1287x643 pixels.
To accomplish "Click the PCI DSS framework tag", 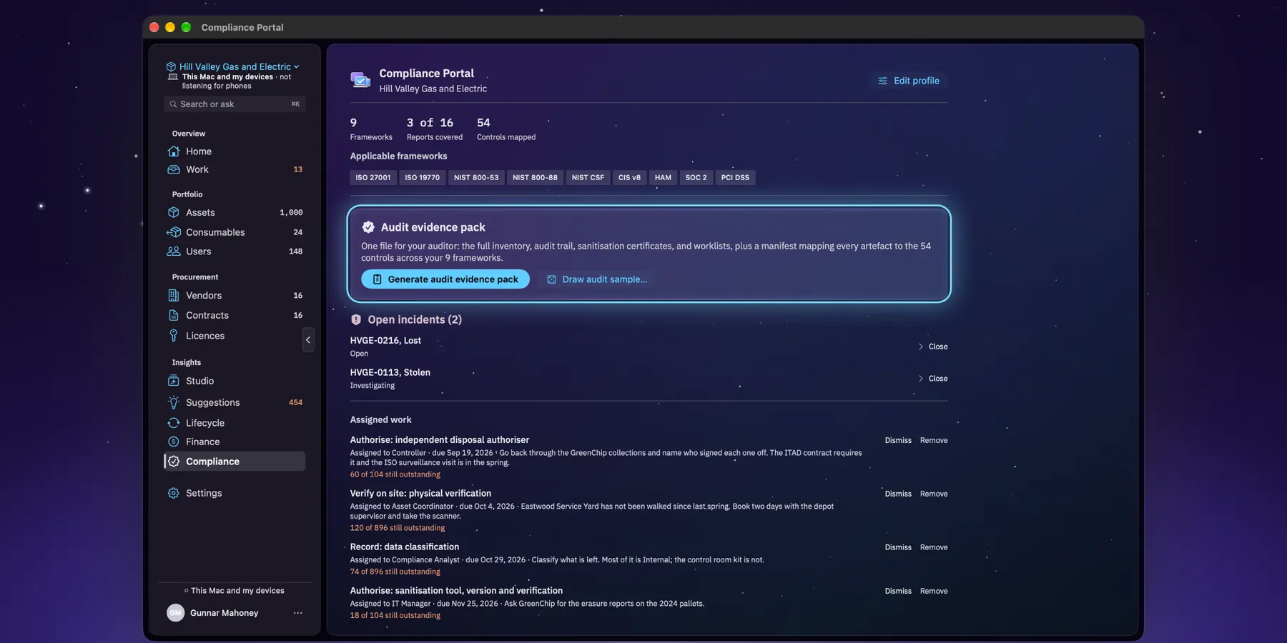I will tap(735, 177).
